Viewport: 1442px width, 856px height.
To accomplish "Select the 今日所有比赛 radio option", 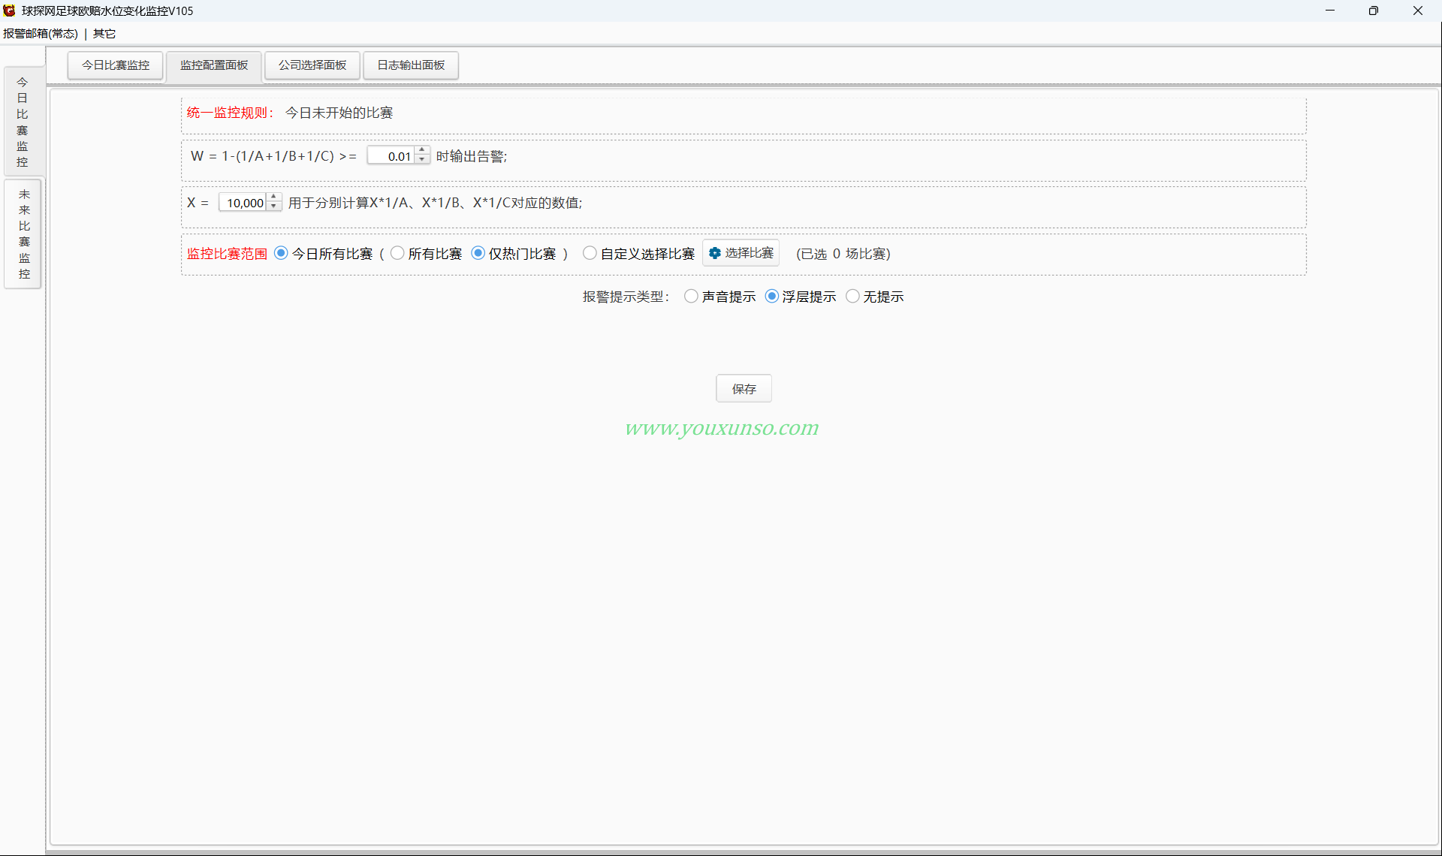I will [x=281, y=253].
